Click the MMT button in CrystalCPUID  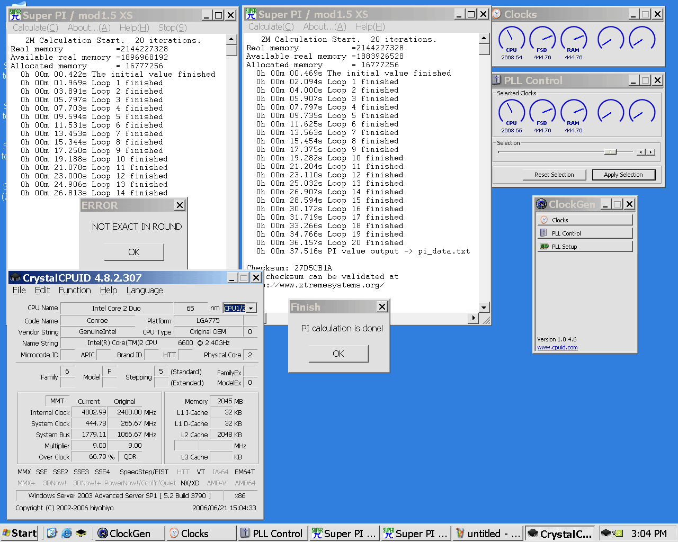[x=57, y=401]
